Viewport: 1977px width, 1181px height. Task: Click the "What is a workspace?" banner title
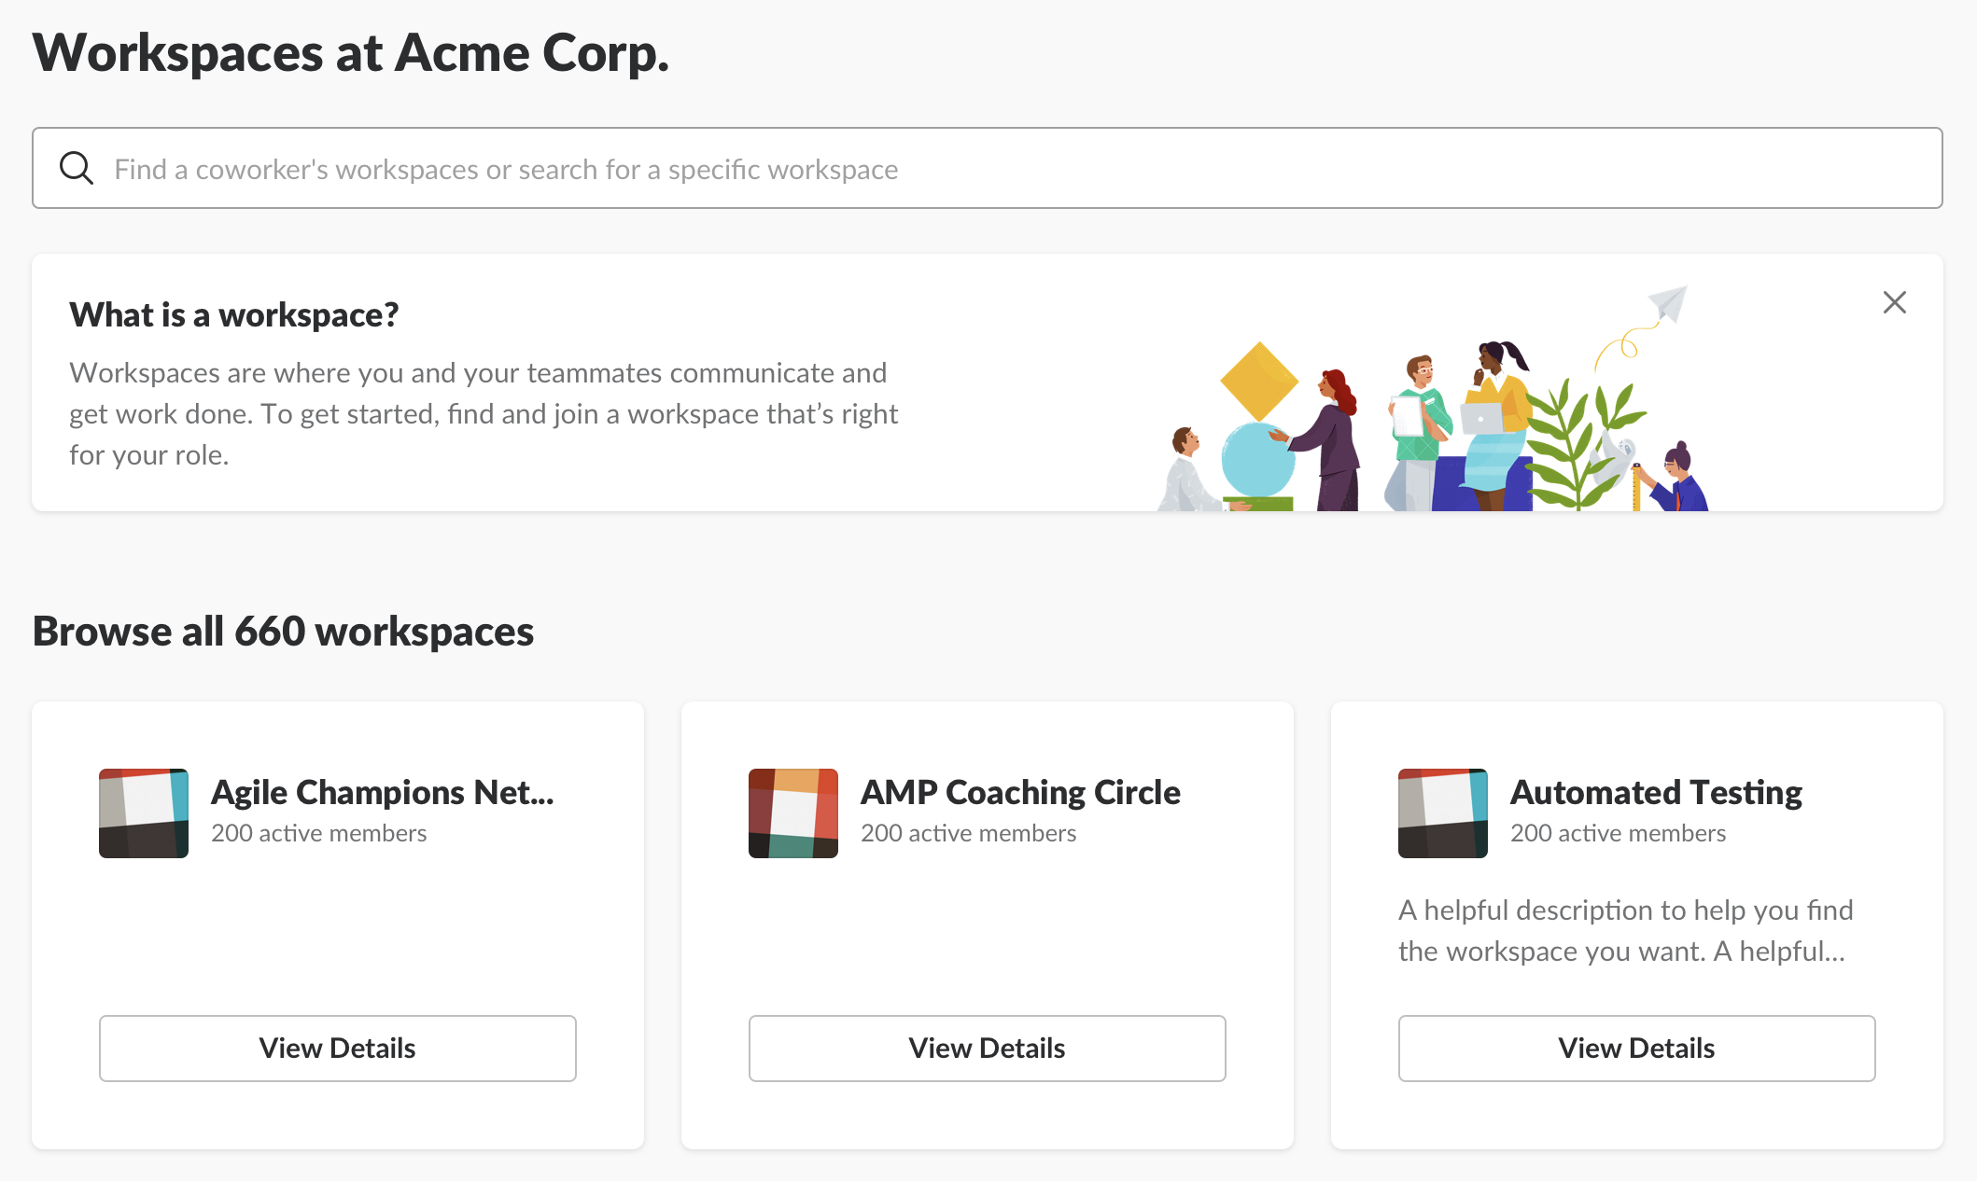234,315
